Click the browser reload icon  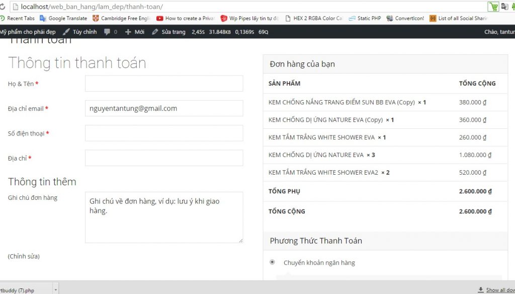click(3, 7)
